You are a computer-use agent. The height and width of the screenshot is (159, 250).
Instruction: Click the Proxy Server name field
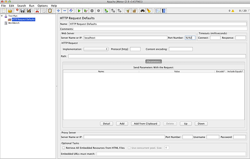(124, 137)
